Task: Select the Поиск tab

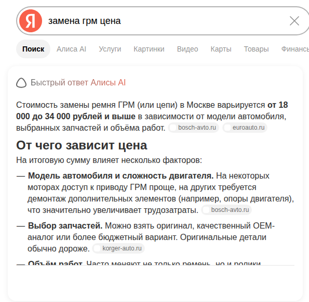Action: [33, 49]
